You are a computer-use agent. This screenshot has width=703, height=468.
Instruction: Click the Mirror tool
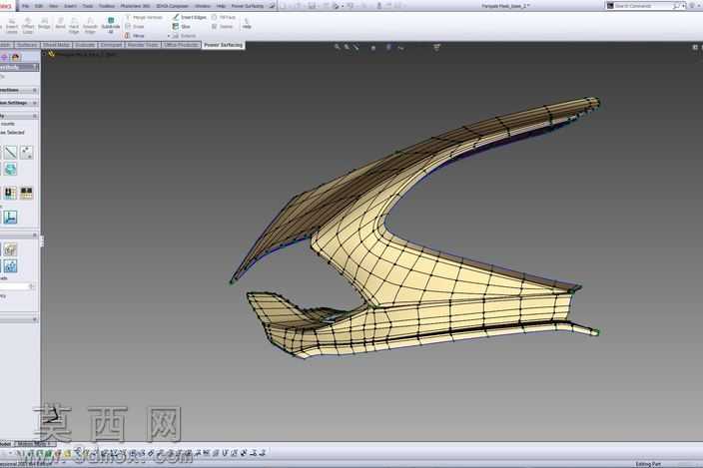[x=135, y=35]
